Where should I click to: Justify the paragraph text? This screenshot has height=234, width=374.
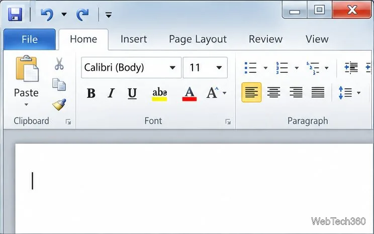point(318,92)
